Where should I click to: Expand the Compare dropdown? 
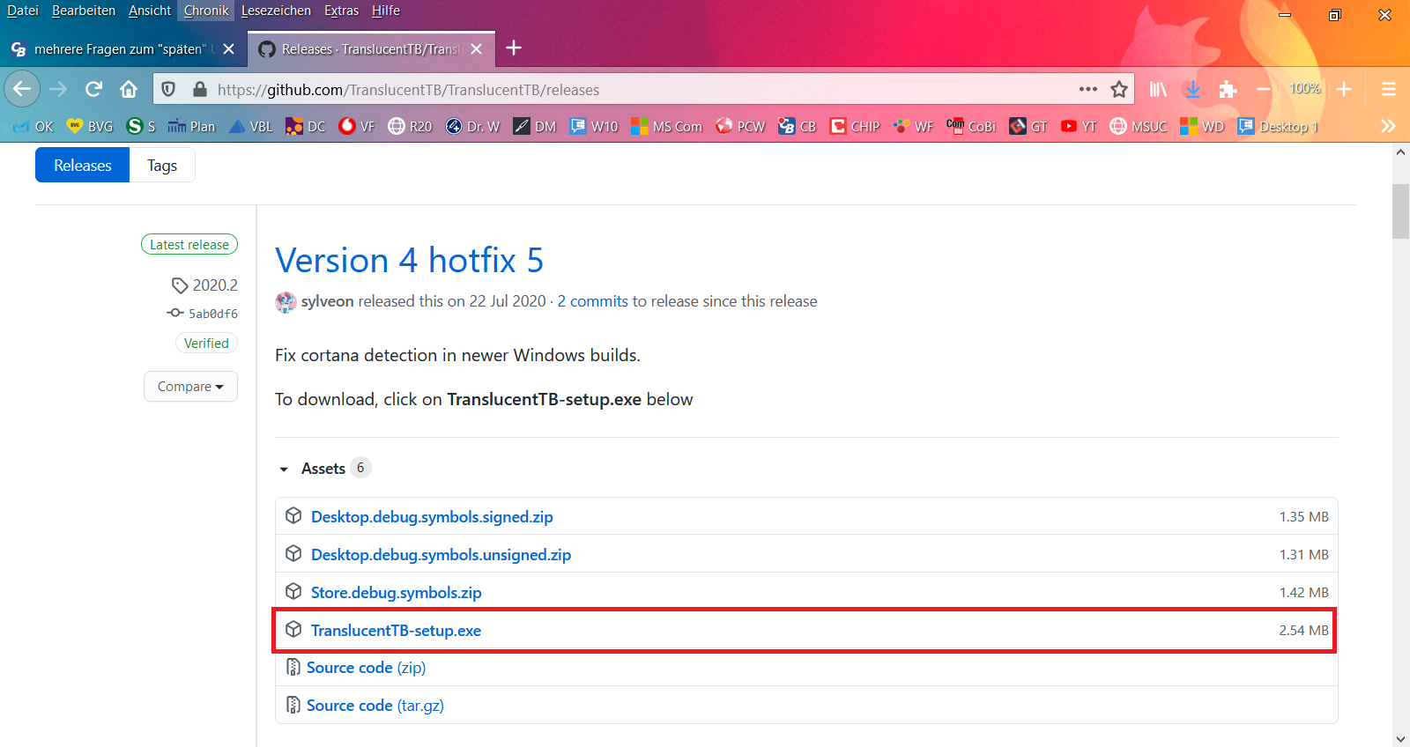click(190, 387)
